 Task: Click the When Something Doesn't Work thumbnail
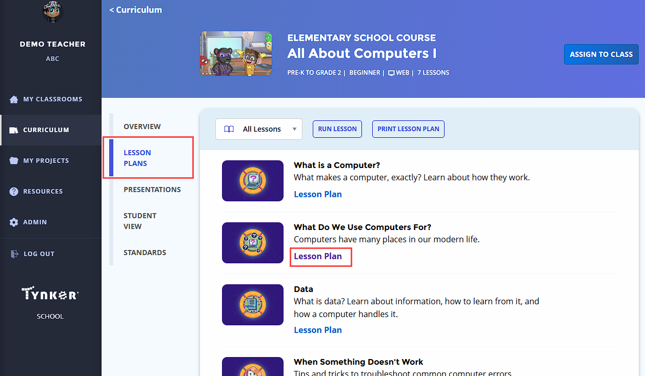click(x=253, y=366)
